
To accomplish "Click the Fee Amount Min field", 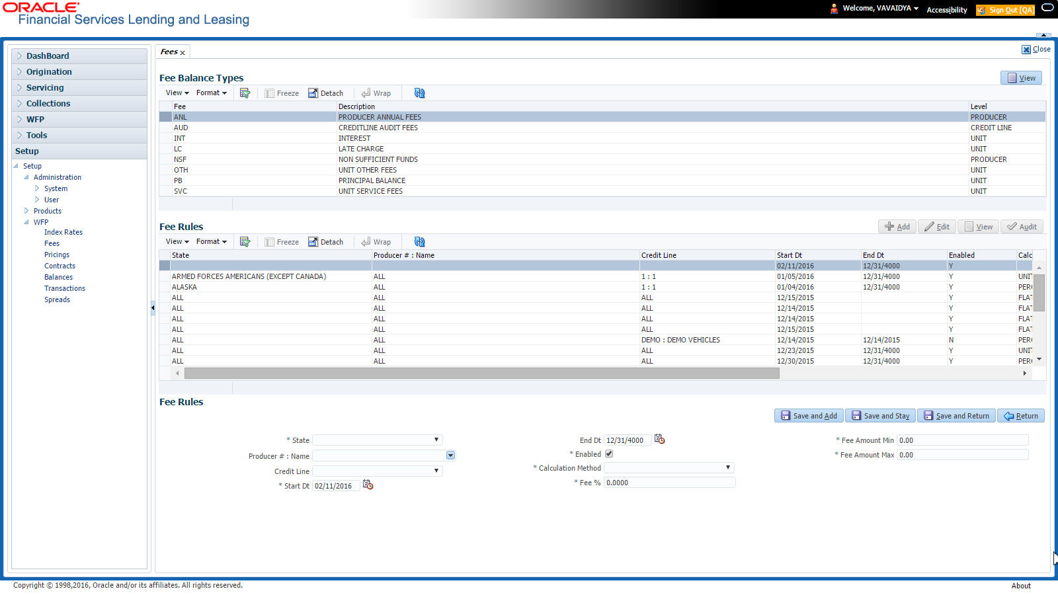I will (963, 440).
